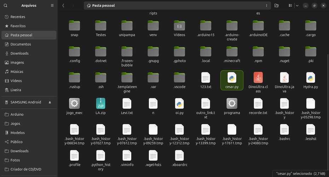
Task: Select the .wget-hsts file
Action: click(153, 158)
